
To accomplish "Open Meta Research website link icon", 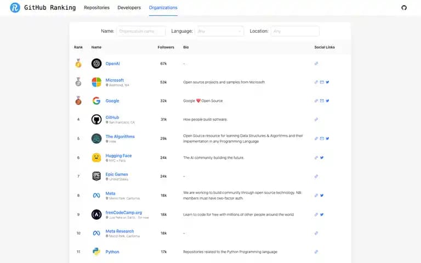I will click(316, 233).
